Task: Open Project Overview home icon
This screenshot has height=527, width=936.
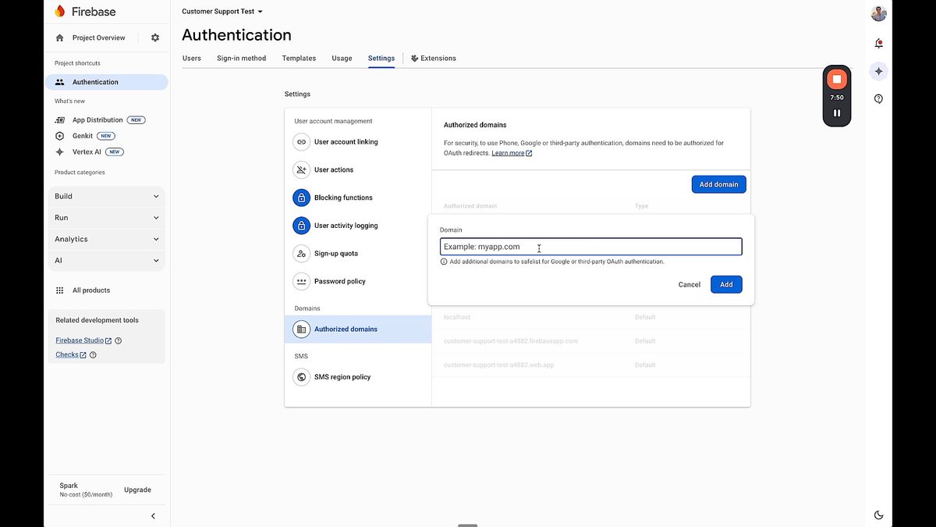Action: pyautogui.click(x=60, y=37)
